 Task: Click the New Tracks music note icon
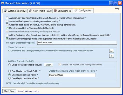pyautogui.click(x=30, y=11)
